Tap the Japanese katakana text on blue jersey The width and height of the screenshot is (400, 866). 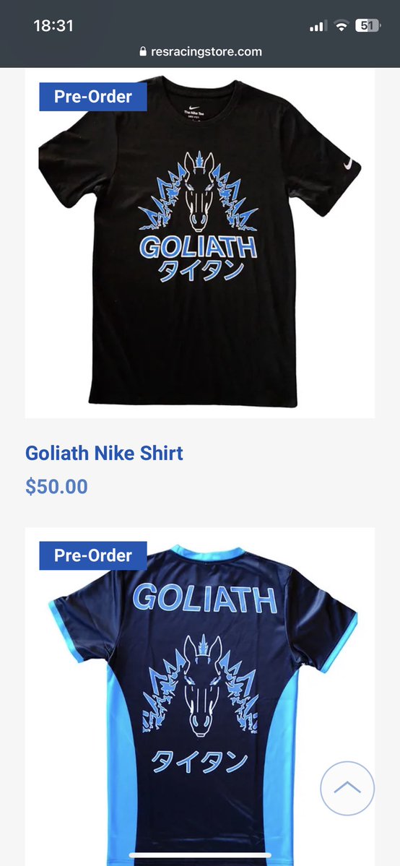coord(199,761)
